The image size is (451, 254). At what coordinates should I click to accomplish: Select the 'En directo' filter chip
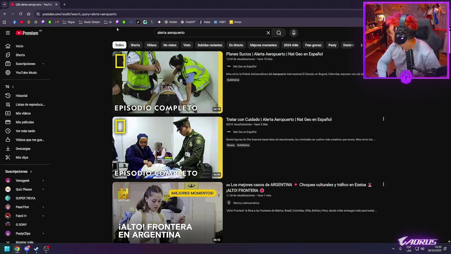tap(236, 45)
